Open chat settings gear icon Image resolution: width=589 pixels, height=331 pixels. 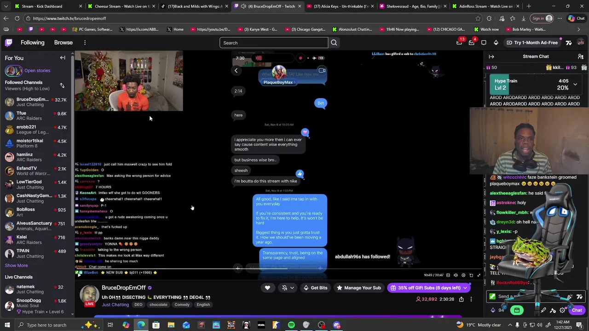pos(562,310)
